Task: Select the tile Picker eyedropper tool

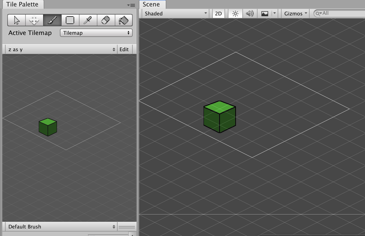Action: [x=88, y=20]
